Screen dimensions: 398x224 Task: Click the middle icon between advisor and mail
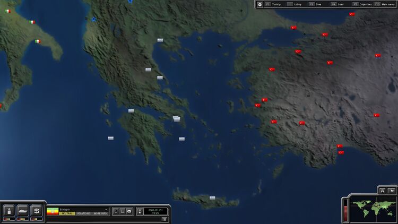tap(123, 211)
